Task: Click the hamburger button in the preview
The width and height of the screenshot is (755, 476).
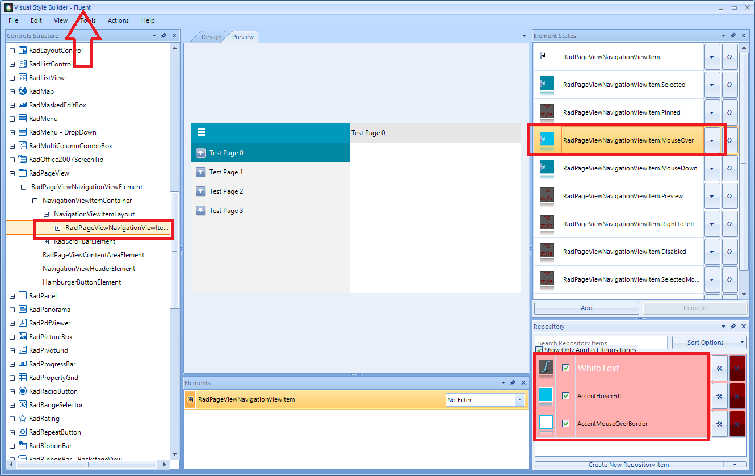Action: 201,132
